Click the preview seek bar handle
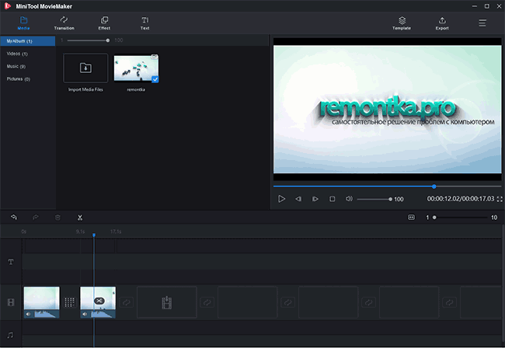The image size is (505, 348). tap(434, 186)
